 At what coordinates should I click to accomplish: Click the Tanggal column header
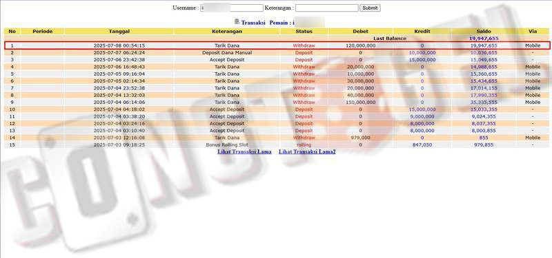119,31
